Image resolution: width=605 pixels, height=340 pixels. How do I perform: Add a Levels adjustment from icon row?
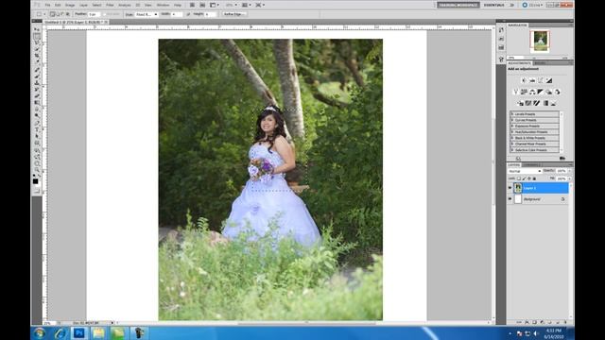pyautogui.click(x=532, y=80)
